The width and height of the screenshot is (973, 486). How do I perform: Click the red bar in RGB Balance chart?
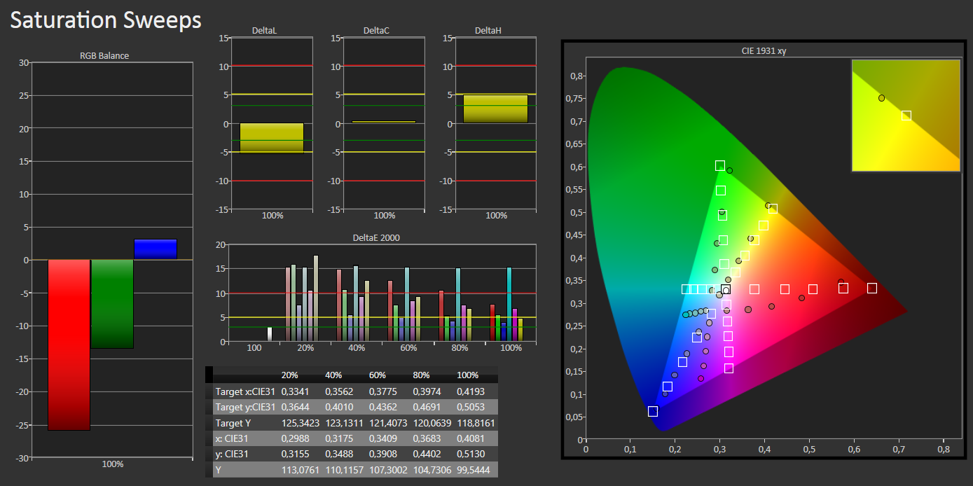click(69, 345)
